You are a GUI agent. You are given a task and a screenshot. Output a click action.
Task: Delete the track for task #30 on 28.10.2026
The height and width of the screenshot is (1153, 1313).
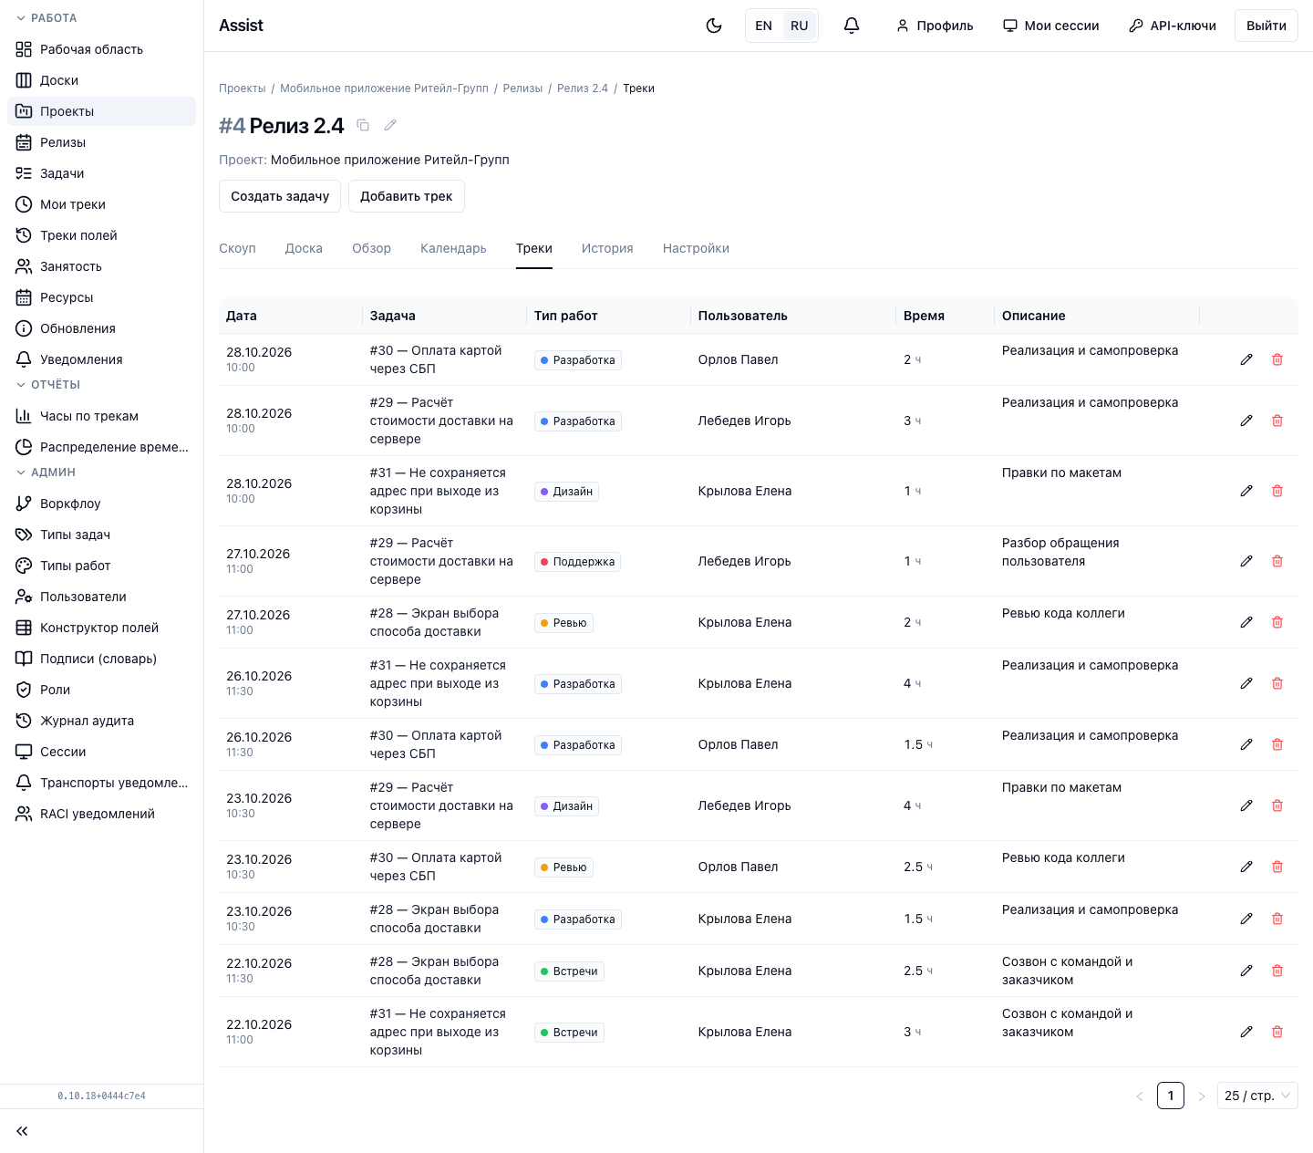1277,359
